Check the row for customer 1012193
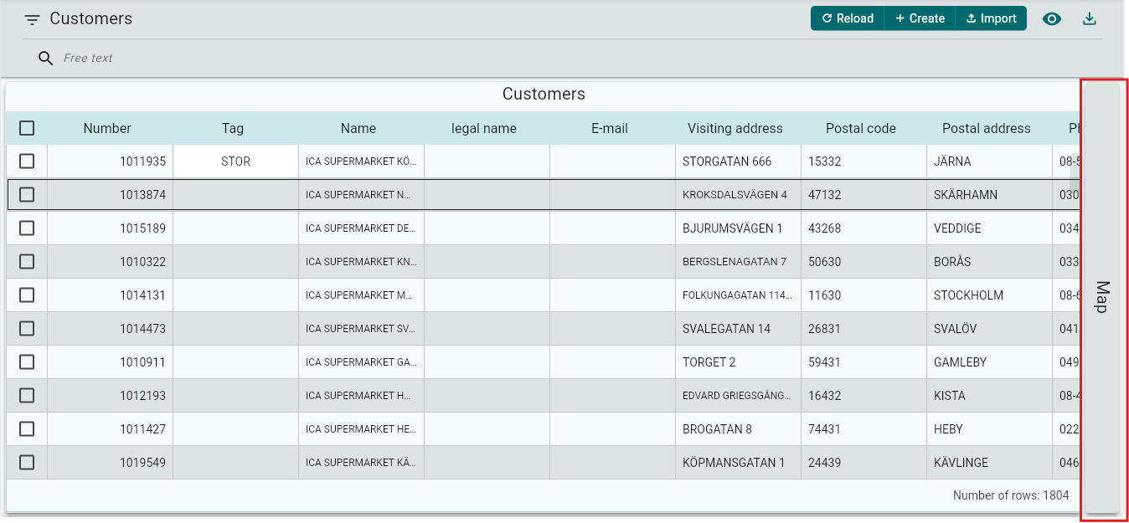The image size is (1129, 523). coord(27,395)
